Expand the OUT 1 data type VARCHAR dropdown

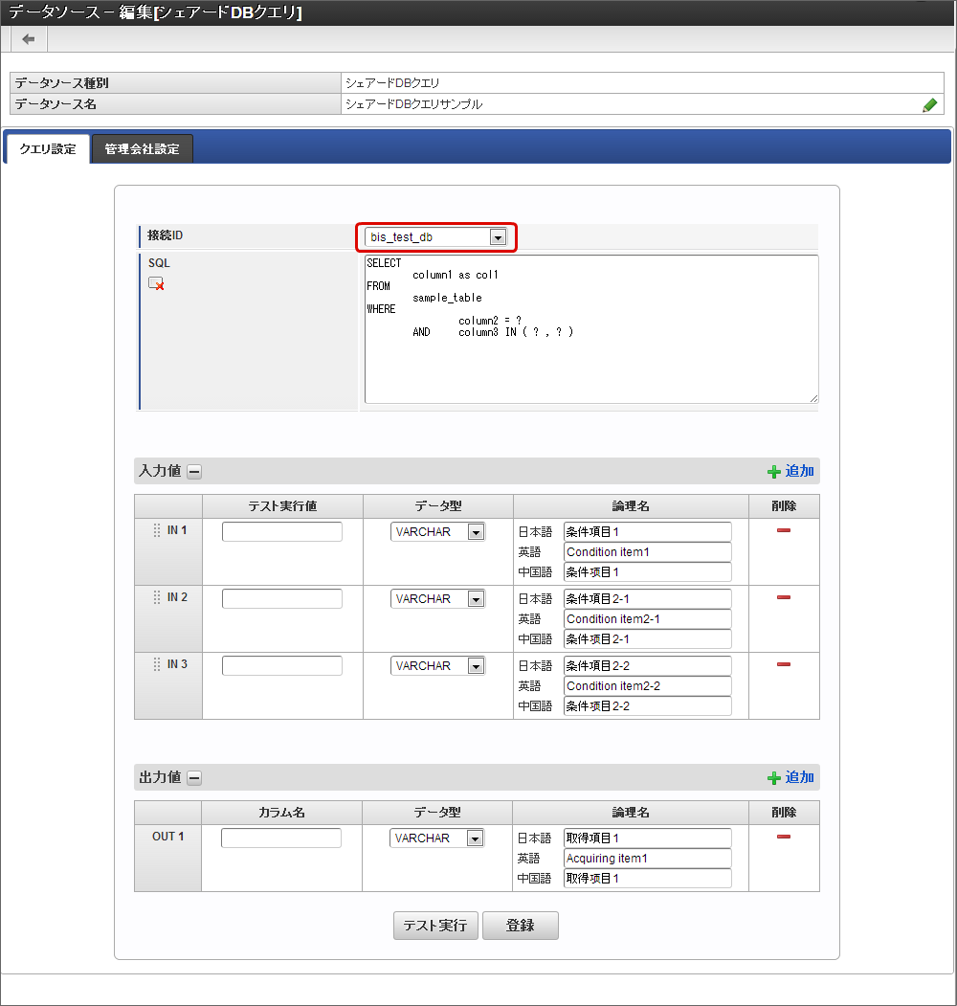click(436, 838)
